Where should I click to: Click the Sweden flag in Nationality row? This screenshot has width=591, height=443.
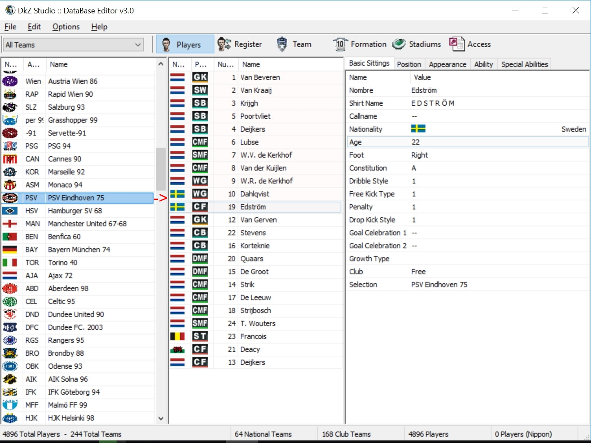[x=418, y=129]
